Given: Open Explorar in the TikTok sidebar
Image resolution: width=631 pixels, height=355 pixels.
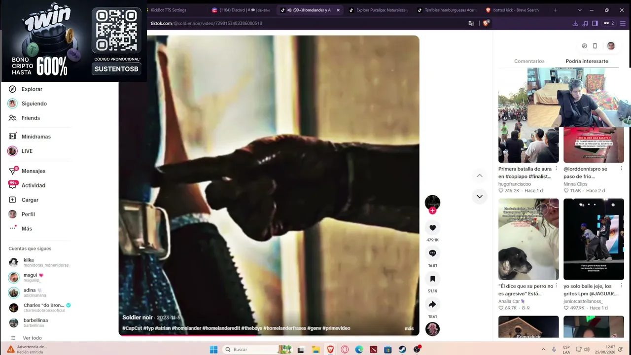Looking at the screenshot, I should (32, 89).
